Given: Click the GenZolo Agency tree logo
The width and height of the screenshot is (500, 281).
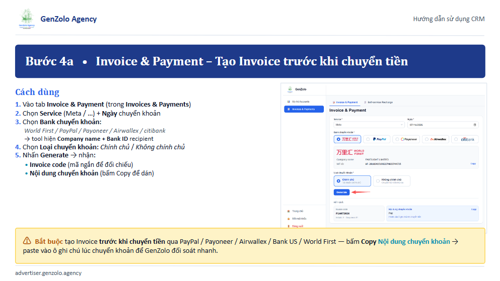Looking at the screenshot, I should [x=27, y=19].
